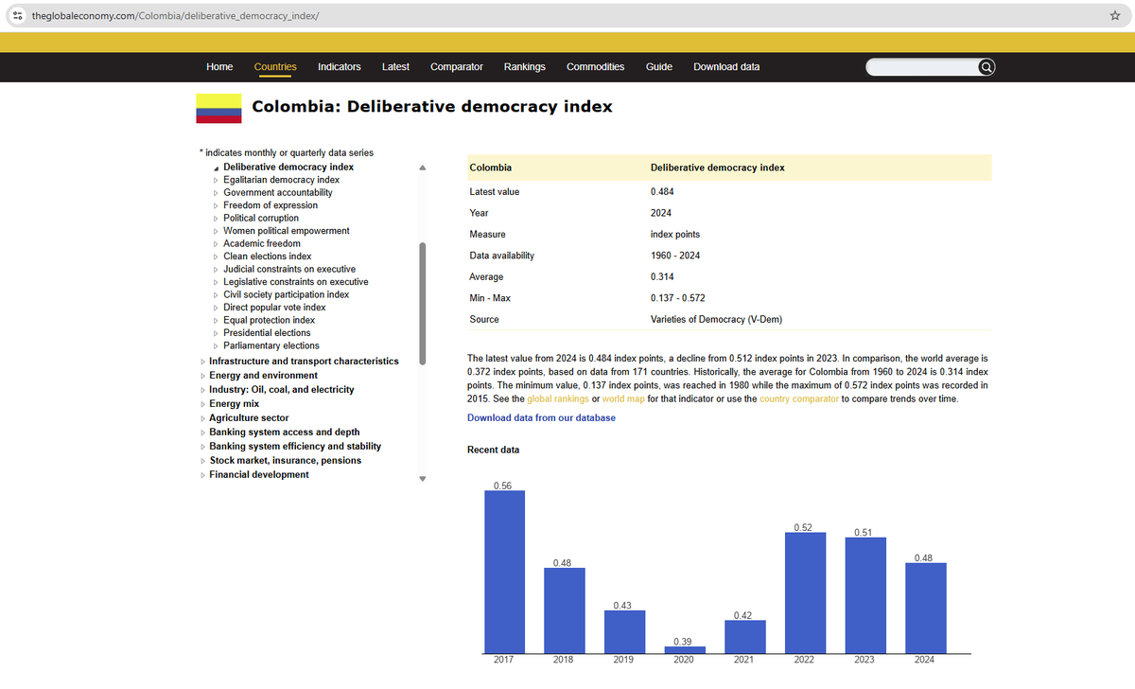Select Civil society participation index
Screen dimensions: 1135x689
pyautogui.click(x=286, y=294)
